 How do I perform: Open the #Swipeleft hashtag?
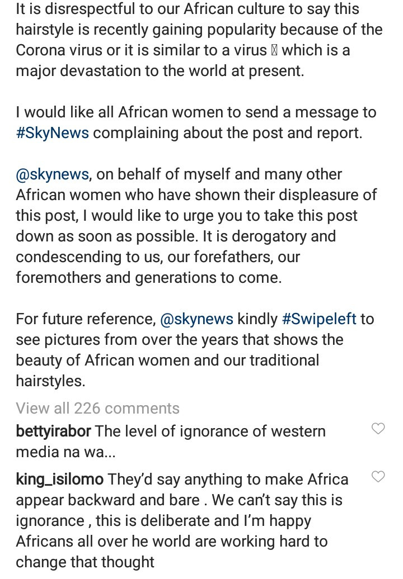click(319, 319)
